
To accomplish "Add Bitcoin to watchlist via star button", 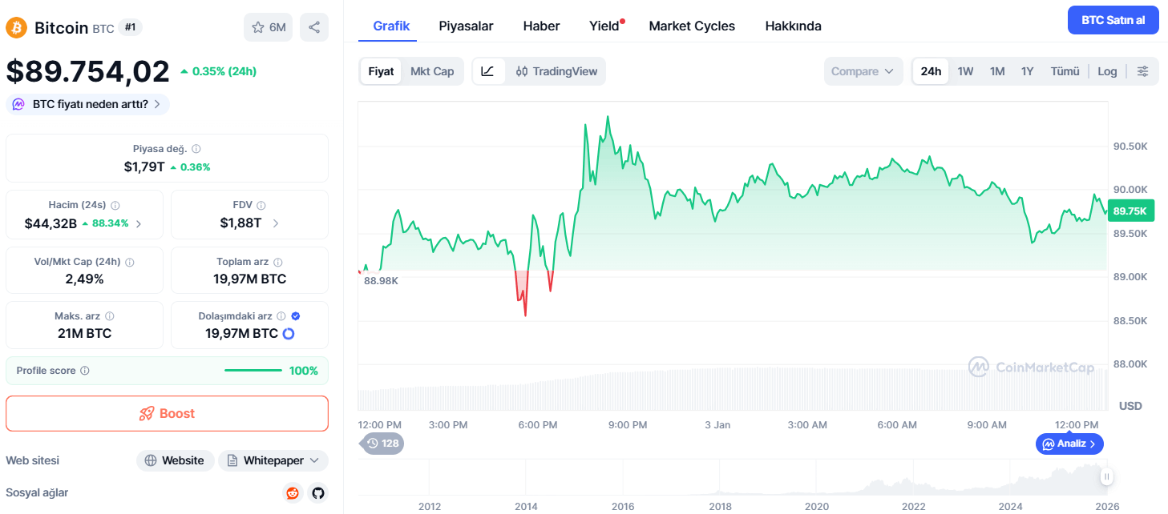I will pos(269,27).
